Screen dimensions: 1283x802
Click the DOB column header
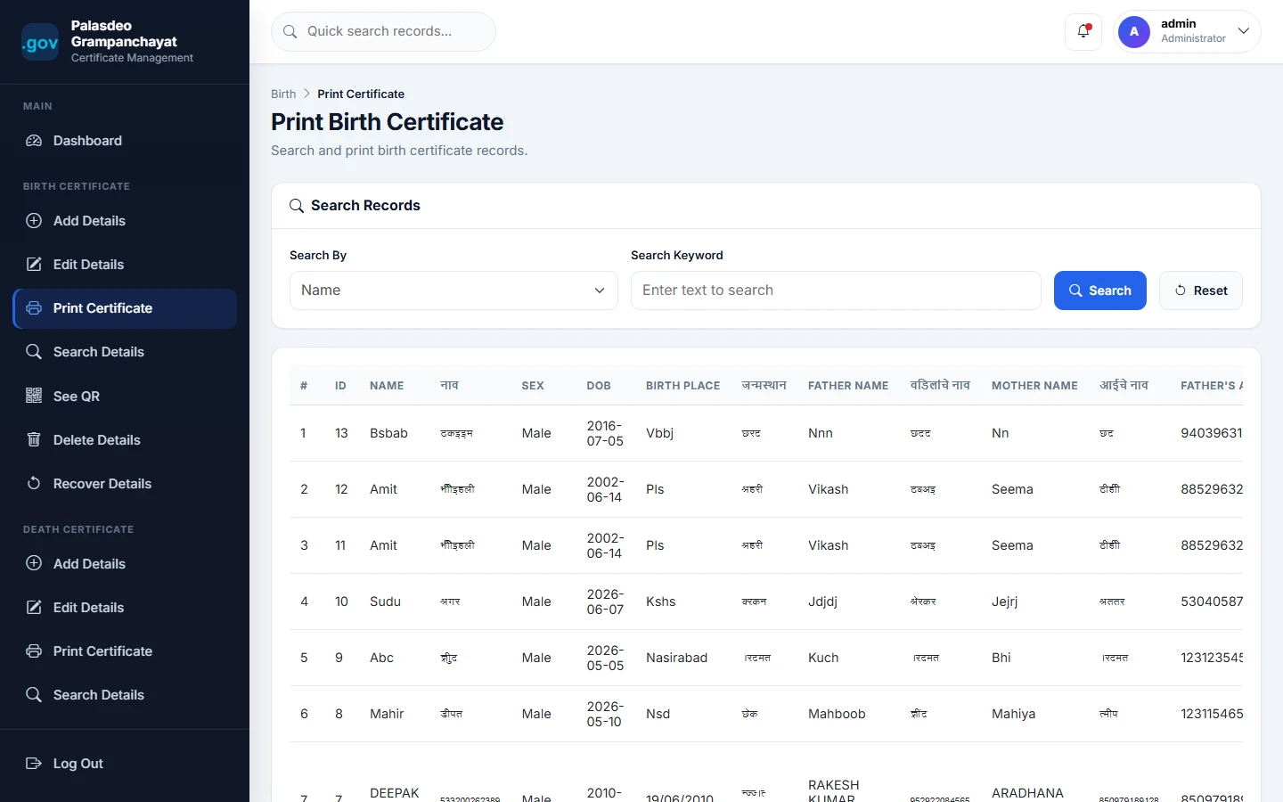tap(599, 386)
